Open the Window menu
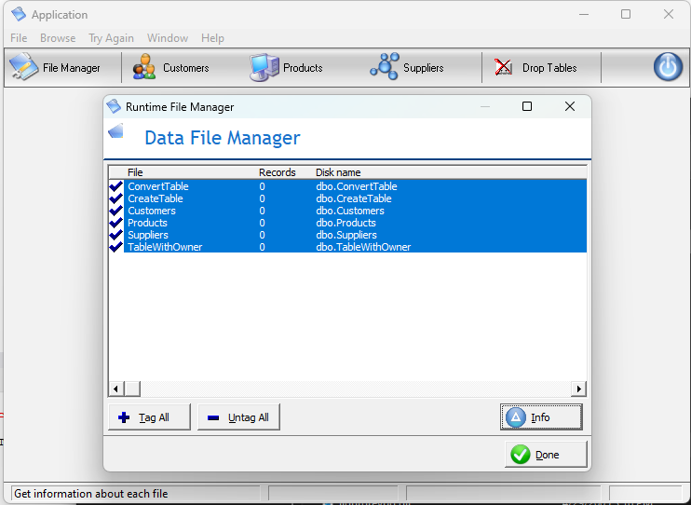 [168, 38]
